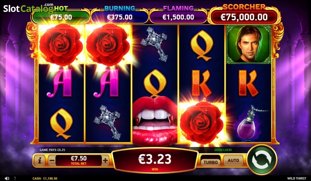Select the FLAMING jackpot €1,500.00 panel
The height and width of the screenshot is (181, 311).
(x=178, y=17)
